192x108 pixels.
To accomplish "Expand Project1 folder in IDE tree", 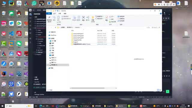I will [x=34, y=55].
